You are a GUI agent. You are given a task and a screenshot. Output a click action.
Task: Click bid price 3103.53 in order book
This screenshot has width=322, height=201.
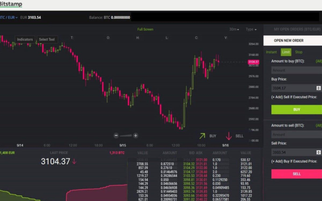(189, 176)
